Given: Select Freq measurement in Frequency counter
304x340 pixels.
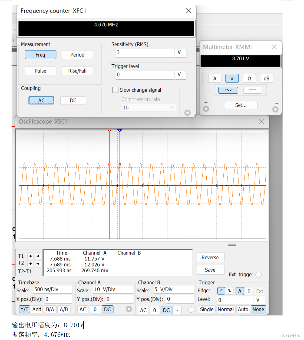Looking at the screenshot, I should coord(40,55).
